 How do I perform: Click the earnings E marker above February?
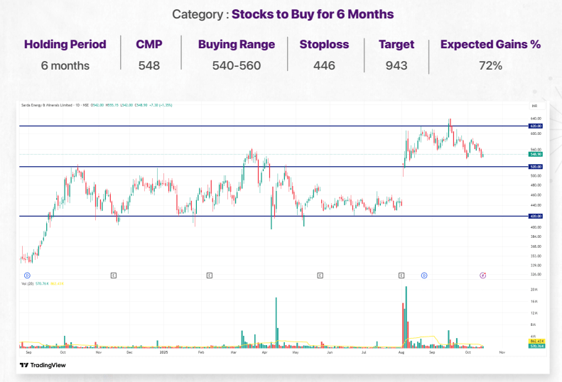[209, 274]
